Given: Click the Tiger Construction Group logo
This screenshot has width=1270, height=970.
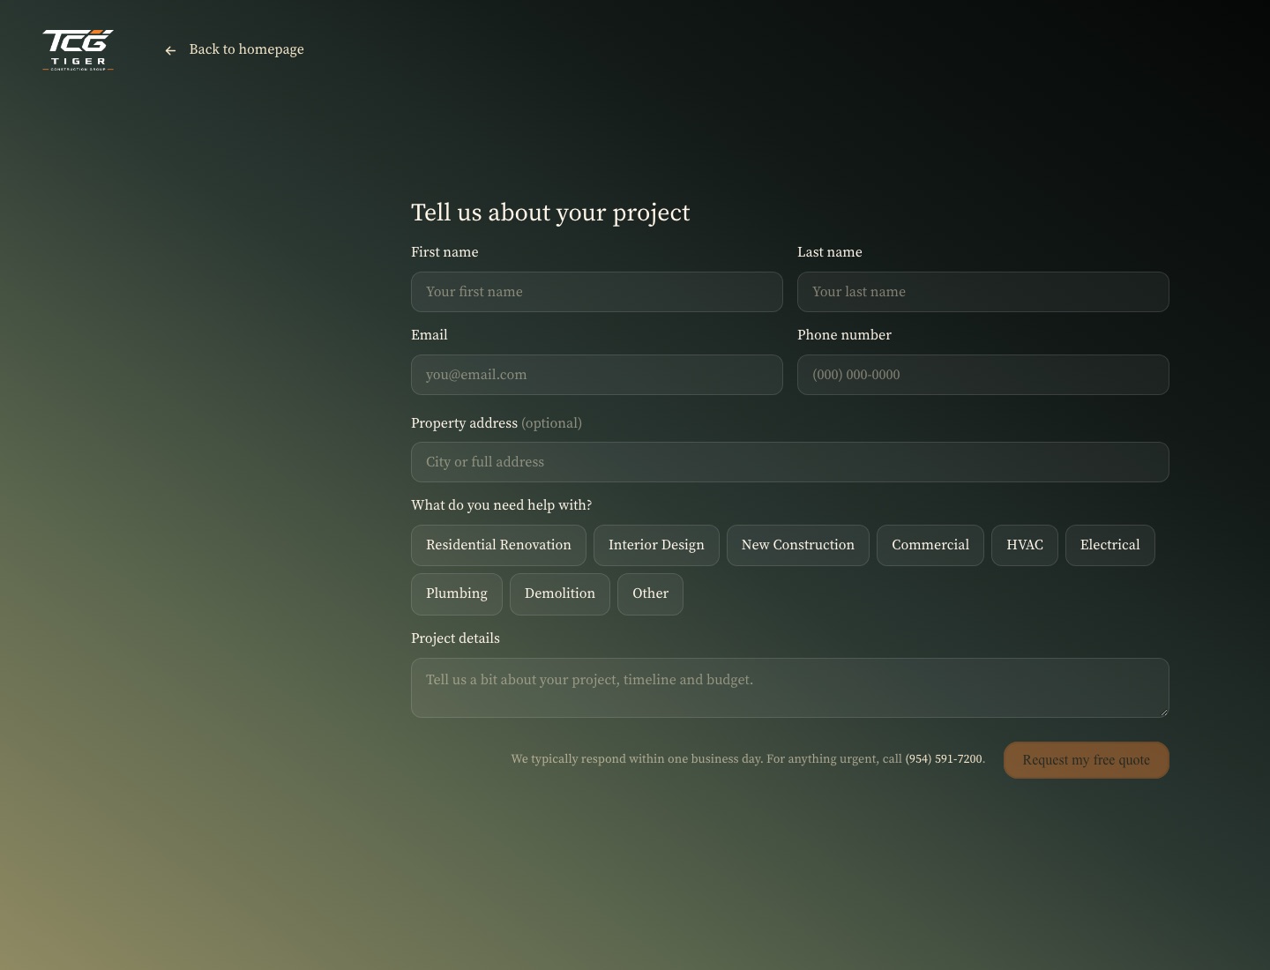Looking at the screenshot, I should (x=78, y=50).
